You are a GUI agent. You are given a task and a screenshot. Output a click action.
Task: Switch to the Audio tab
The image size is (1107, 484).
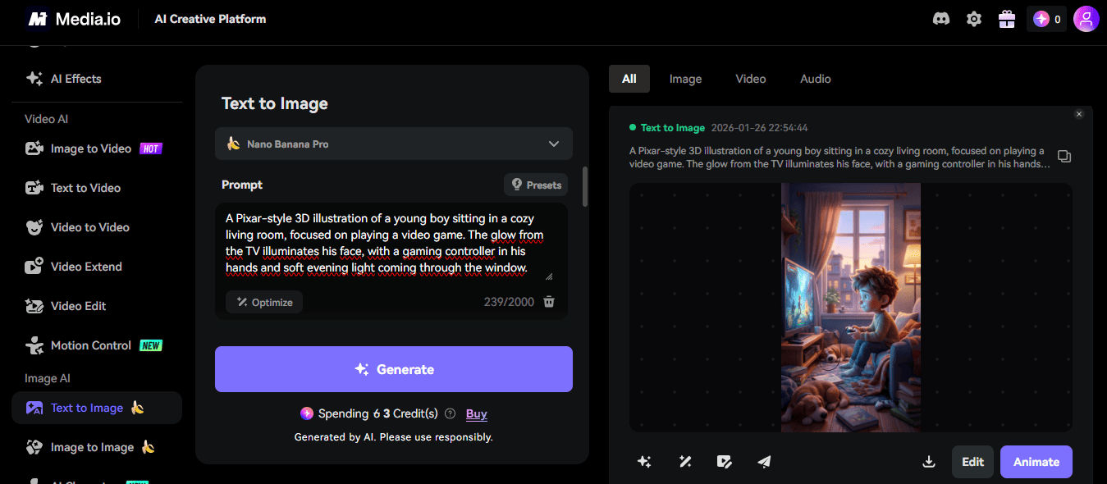tap(815, 78)
